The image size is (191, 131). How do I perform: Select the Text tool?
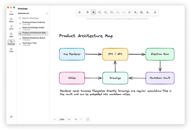[135, 12]
